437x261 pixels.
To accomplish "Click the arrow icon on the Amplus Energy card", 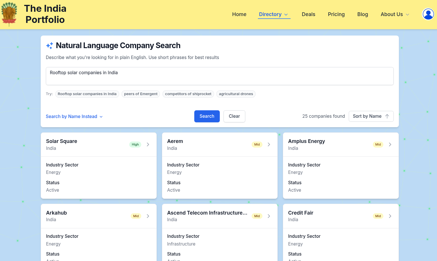I will (390, 144).
